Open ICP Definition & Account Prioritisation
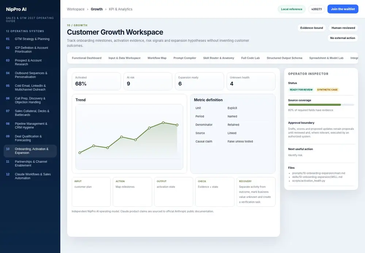The image size is (365, 253). point(30,50)
